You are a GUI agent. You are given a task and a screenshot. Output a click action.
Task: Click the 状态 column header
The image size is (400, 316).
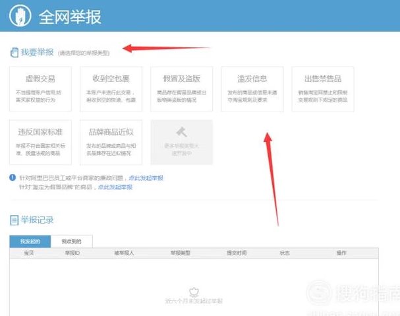285,253
